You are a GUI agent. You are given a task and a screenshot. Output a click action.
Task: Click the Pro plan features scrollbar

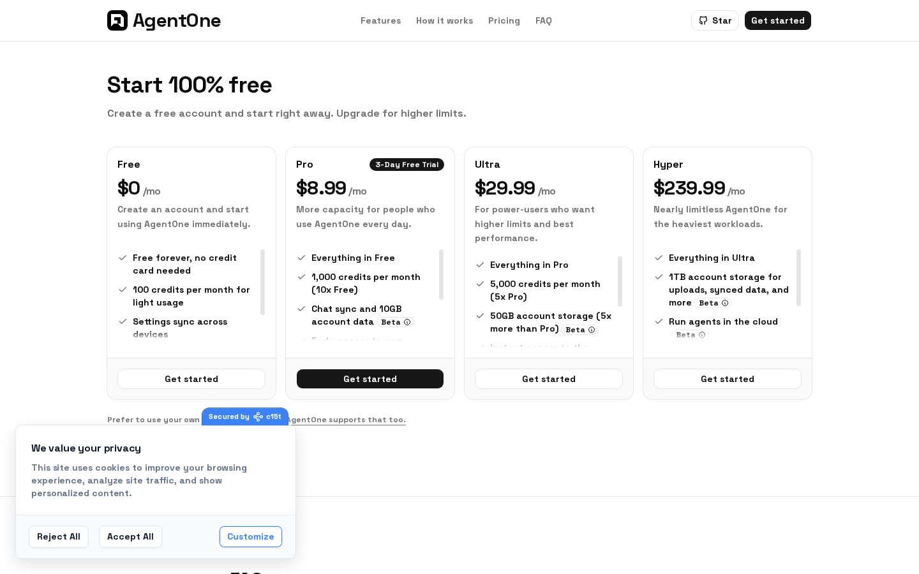click(441, 274)
